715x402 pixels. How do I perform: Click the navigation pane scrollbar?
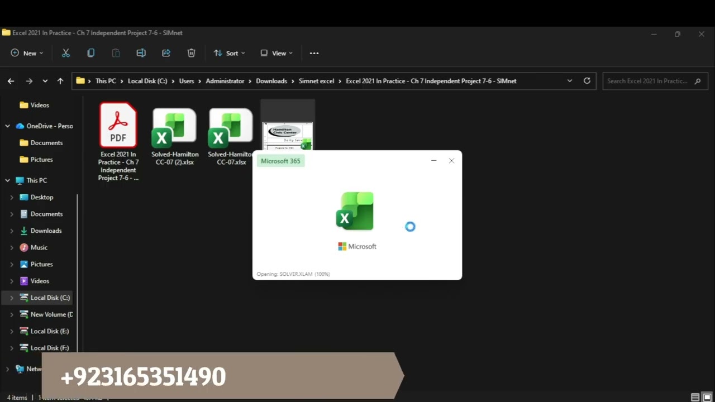pos(78,274)
